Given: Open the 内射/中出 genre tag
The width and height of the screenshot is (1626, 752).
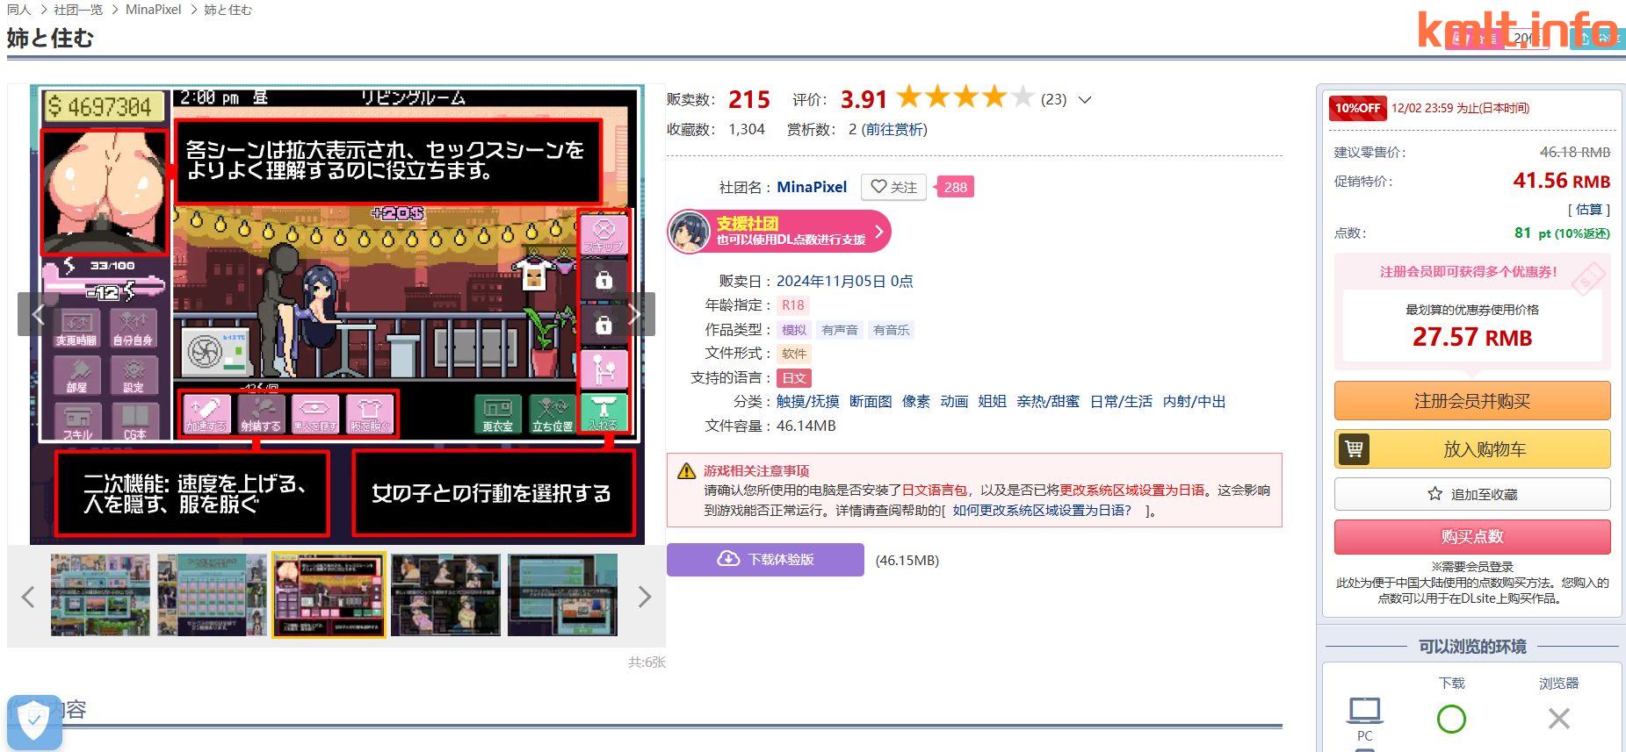Looking at the screenshot, I should coord(1194,401).
